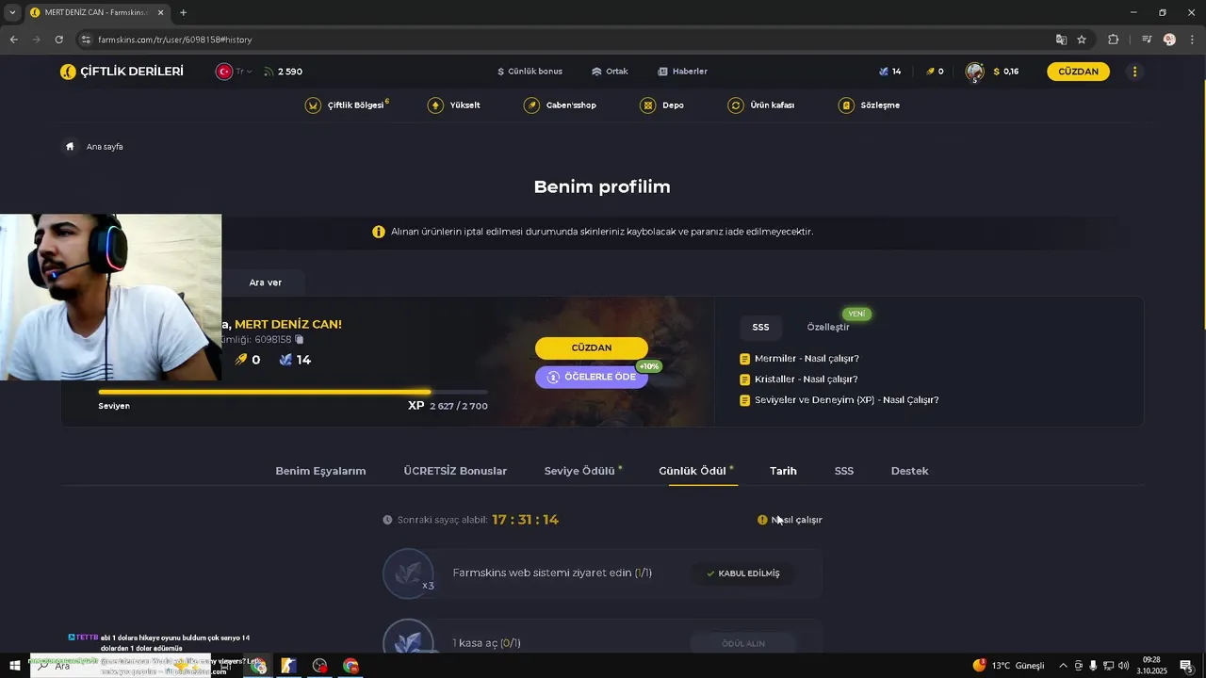Open Depo navigation item

click(x=661, y=105)
